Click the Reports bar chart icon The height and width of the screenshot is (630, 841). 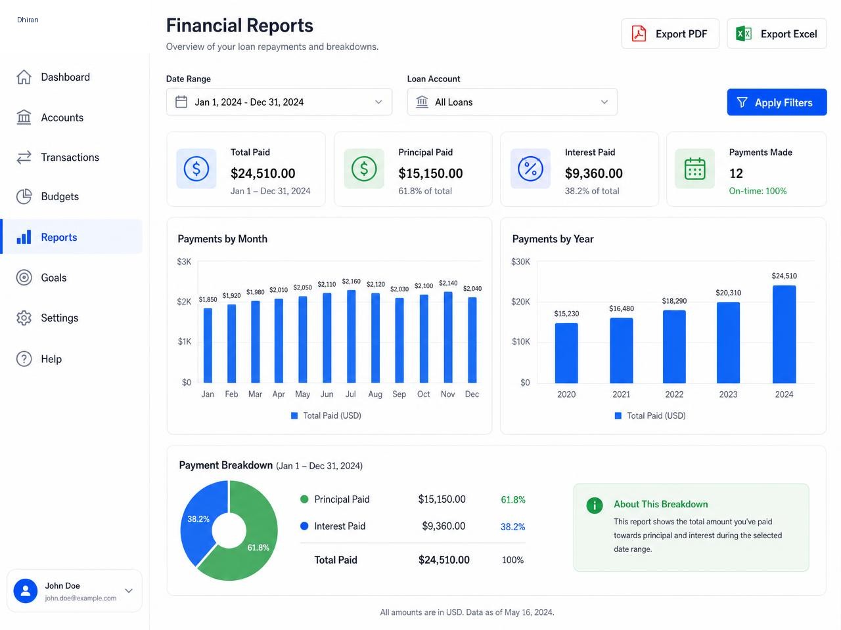(x=24, y=237)
